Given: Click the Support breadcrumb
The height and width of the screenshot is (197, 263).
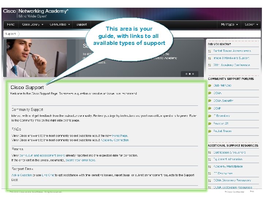Looking at the screenshot, I should (x=10, y=34).
